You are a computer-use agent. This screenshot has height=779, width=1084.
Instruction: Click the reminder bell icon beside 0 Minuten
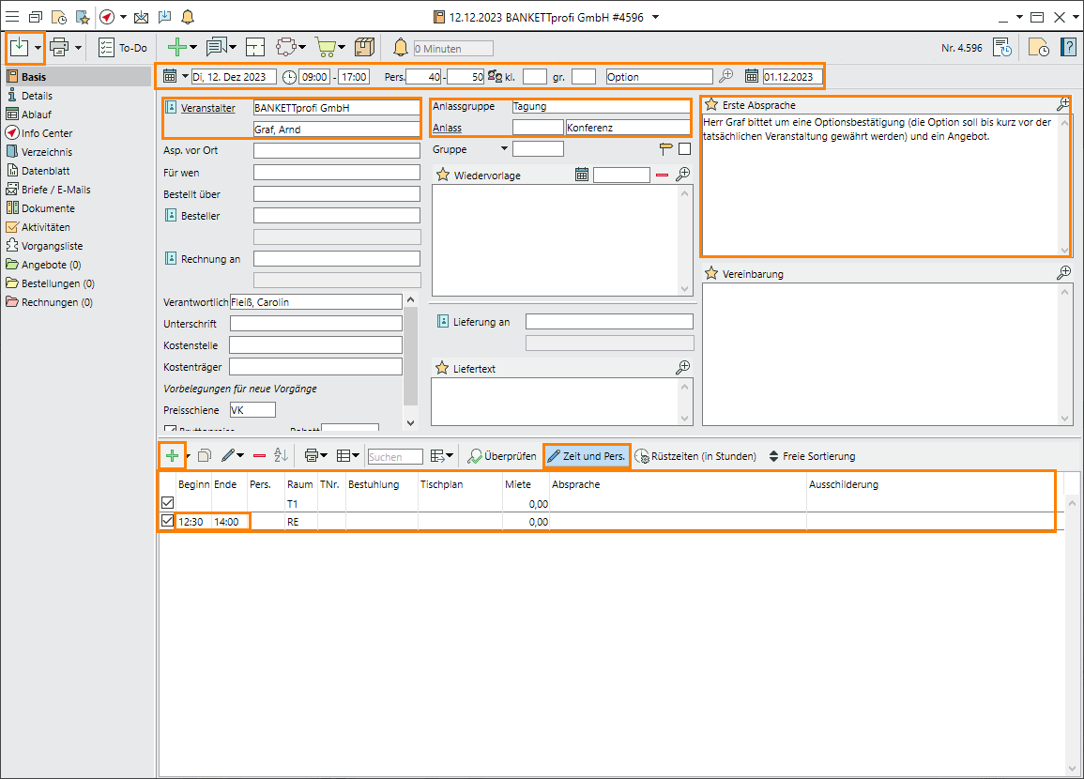tap(401, 48)
